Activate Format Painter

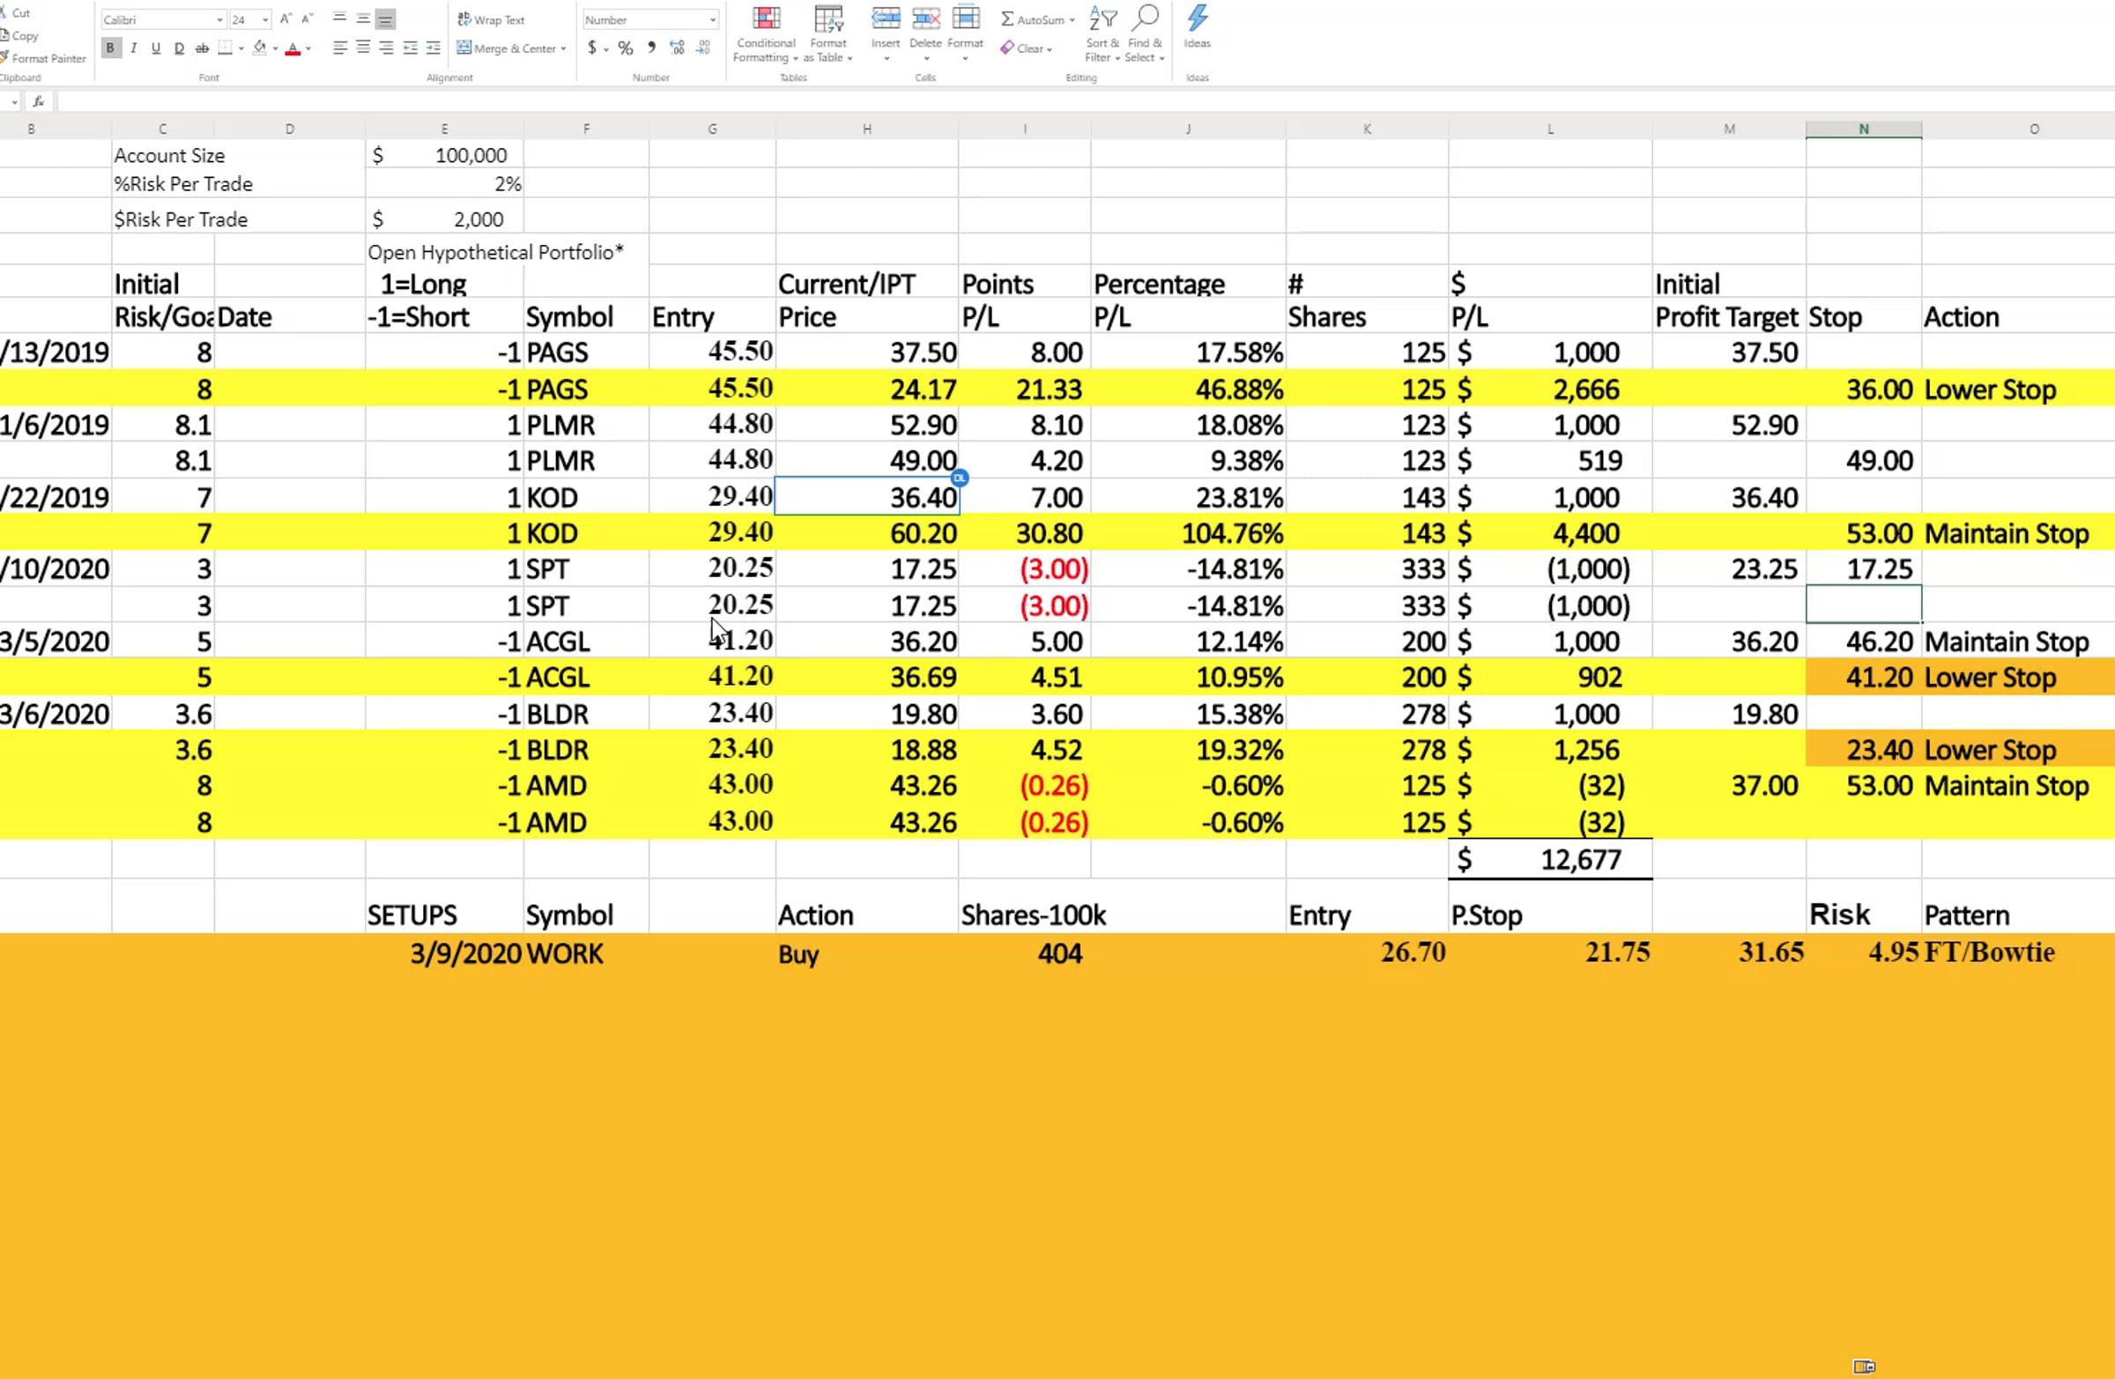(43, 59)
